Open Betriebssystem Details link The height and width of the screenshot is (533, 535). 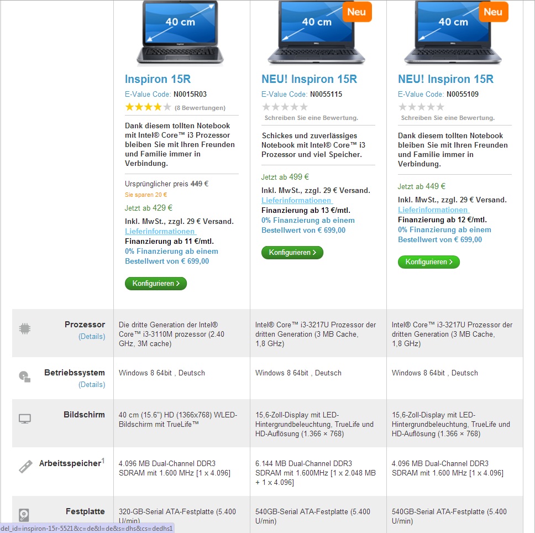point(92,385)
